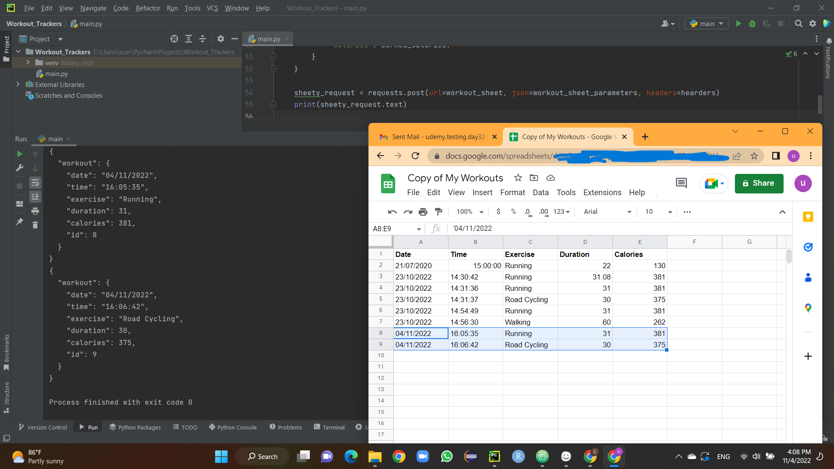The width and height of the screenshot is (834, 469).
Task: Select cell C5 Road Cycling
Action: (530, 299)
